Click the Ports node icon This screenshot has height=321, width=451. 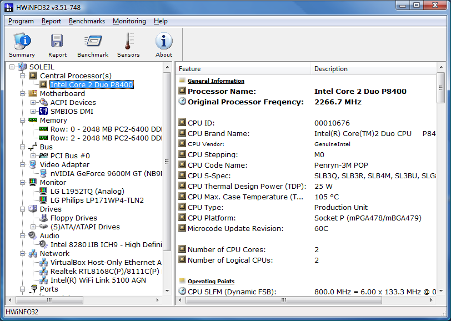(33, 289)
